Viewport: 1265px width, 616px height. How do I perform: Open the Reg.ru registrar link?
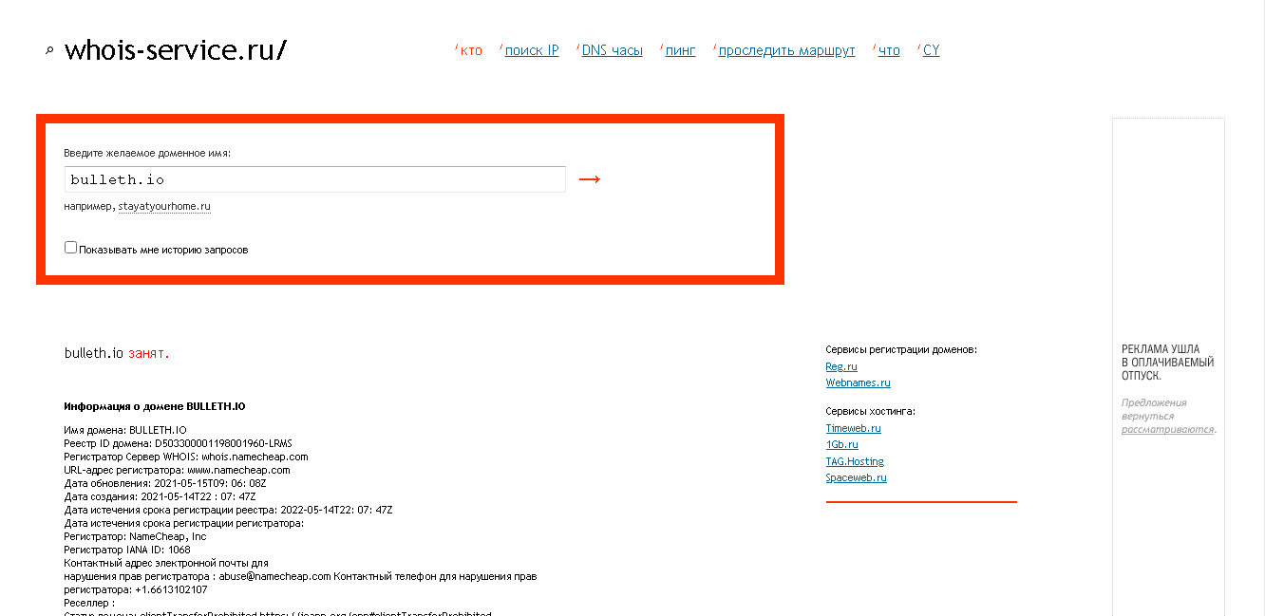click(x=841, y=366)
